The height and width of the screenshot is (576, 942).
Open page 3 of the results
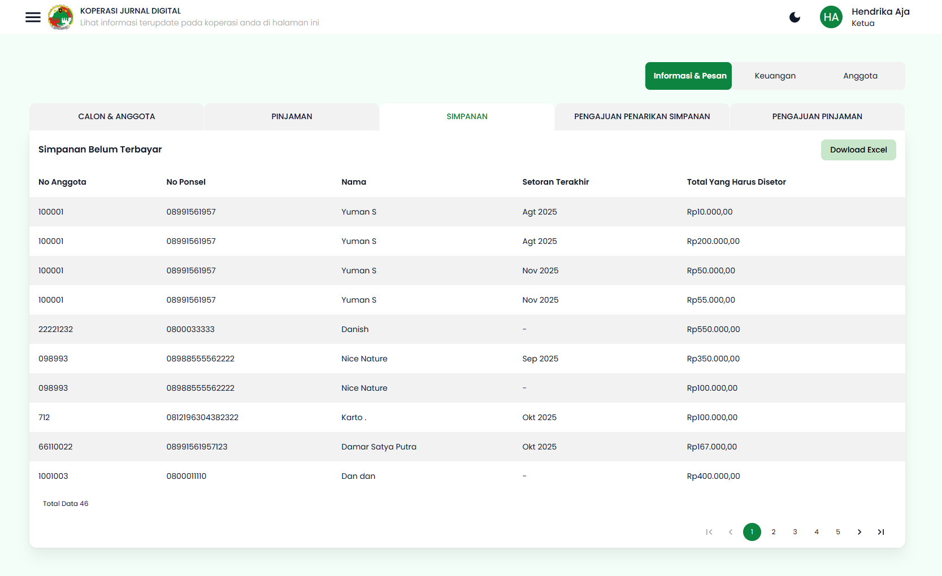tap(795, 531)
